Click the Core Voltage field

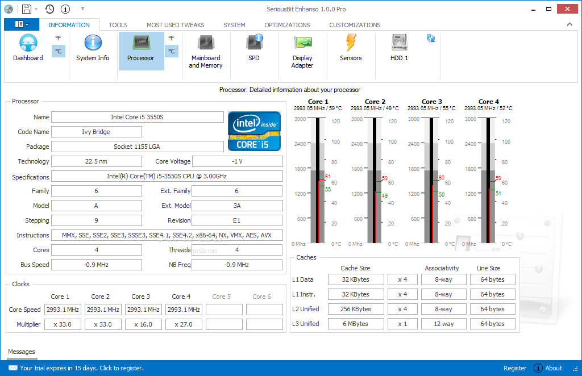click(x=238, y=161)
